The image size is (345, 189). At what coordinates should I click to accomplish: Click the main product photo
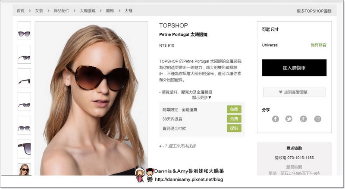91,98
